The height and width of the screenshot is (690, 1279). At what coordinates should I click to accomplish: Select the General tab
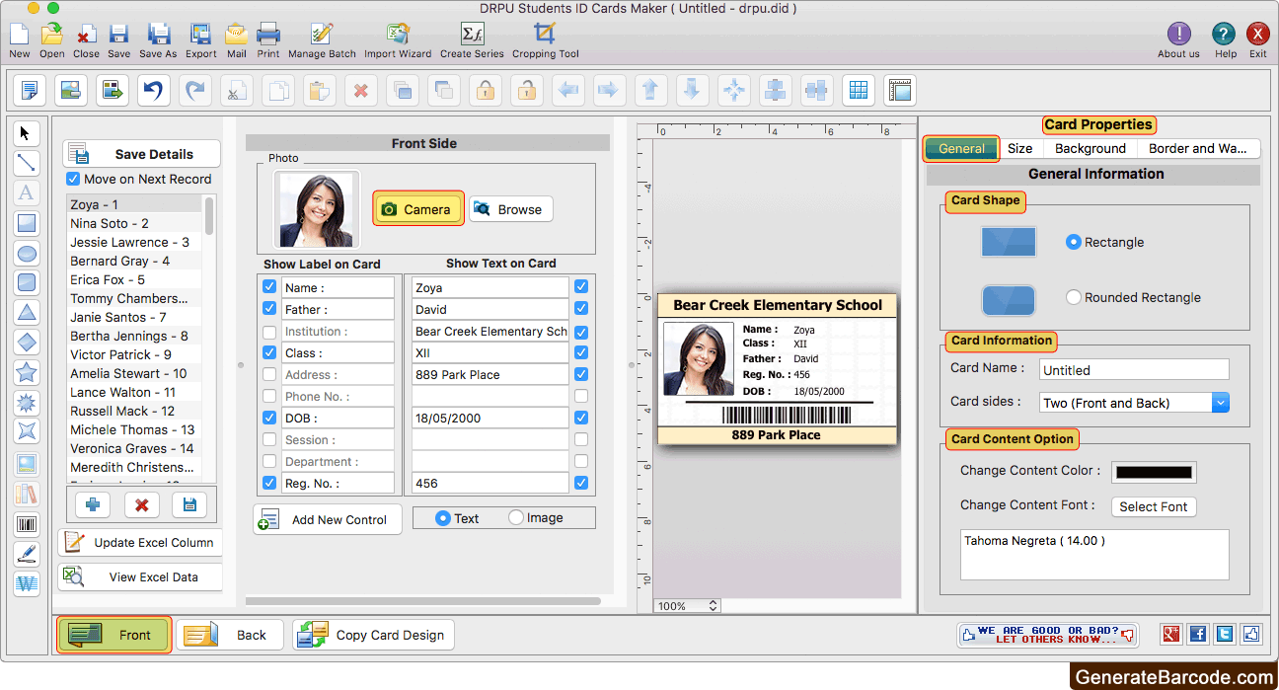click(962, 148)
